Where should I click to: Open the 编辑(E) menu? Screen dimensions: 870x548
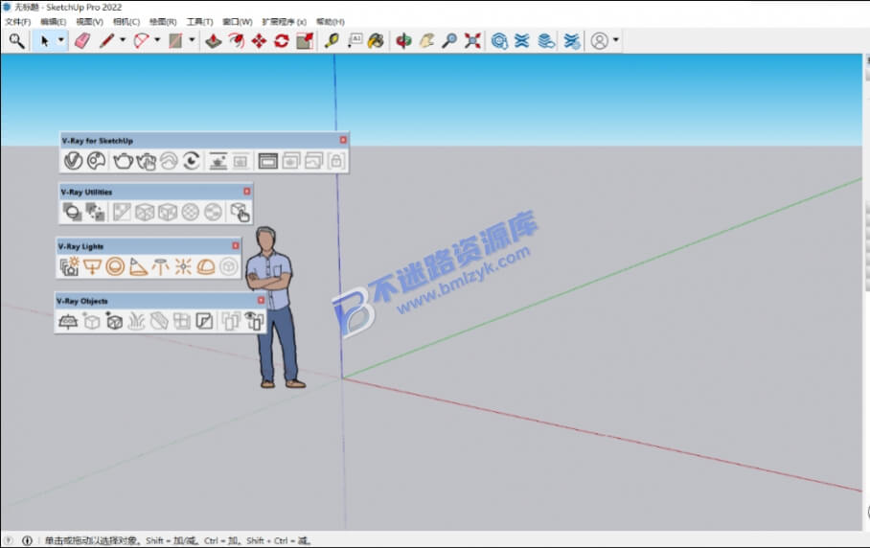(x=54, y=22)
